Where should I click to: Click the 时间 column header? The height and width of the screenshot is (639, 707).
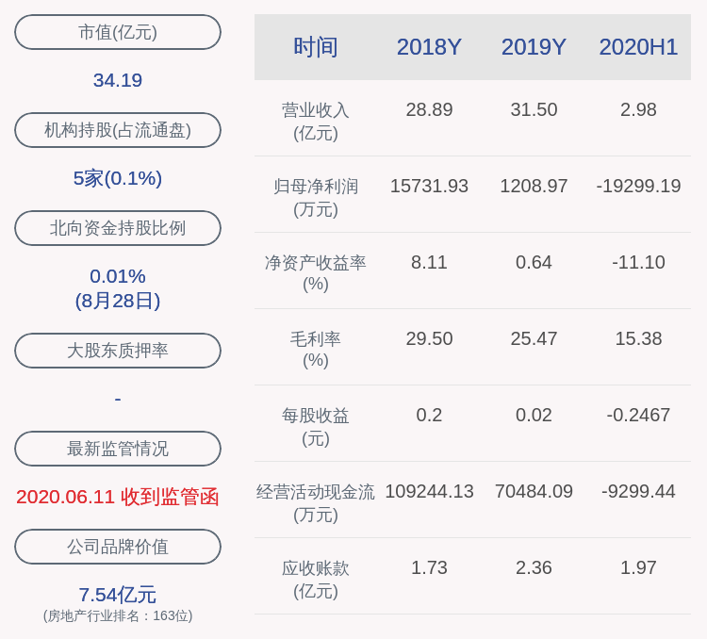coord(316,47)
